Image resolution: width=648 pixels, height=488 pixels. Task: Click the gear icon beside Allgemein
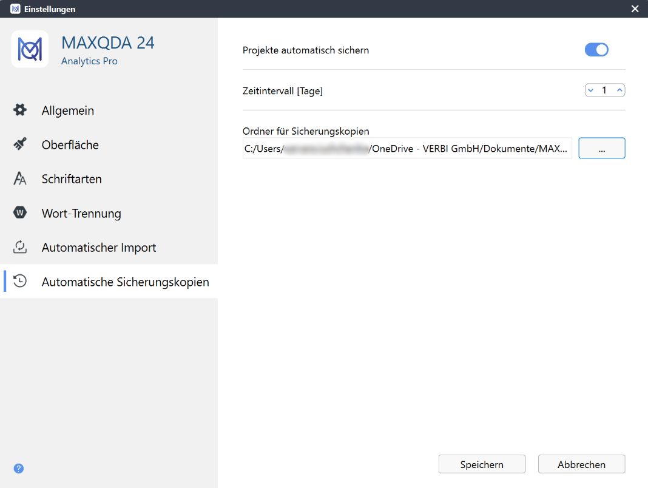coord(20,110)
